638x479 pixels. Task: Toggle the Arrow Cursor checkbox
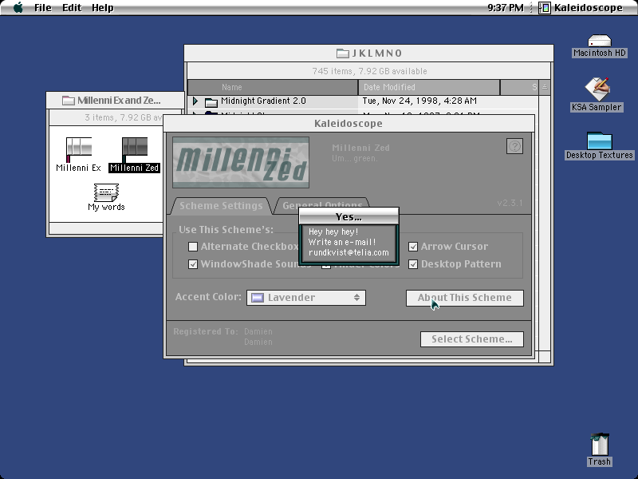(x=413, y=247)
